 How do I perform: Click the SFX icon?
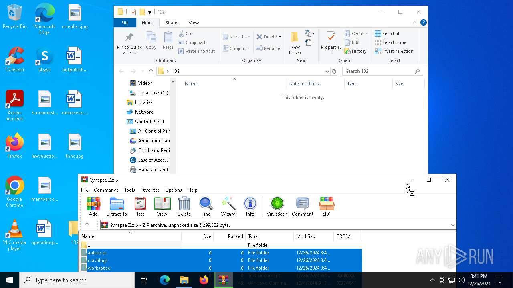327,206
